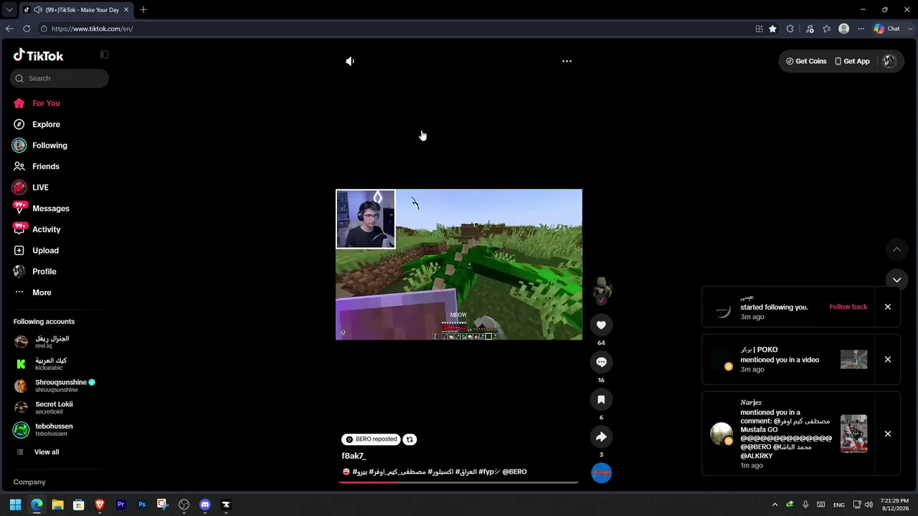Open the profile avatar menu at top right
918x516 pixels.
(889, 61)
